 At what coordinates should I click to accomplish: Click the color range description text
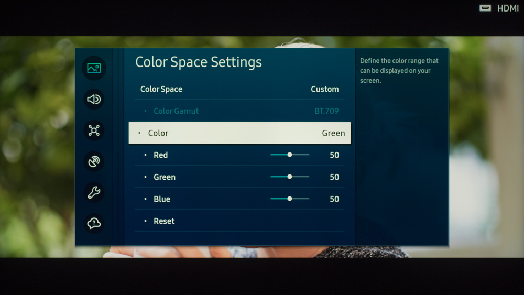tap(399, 71)
